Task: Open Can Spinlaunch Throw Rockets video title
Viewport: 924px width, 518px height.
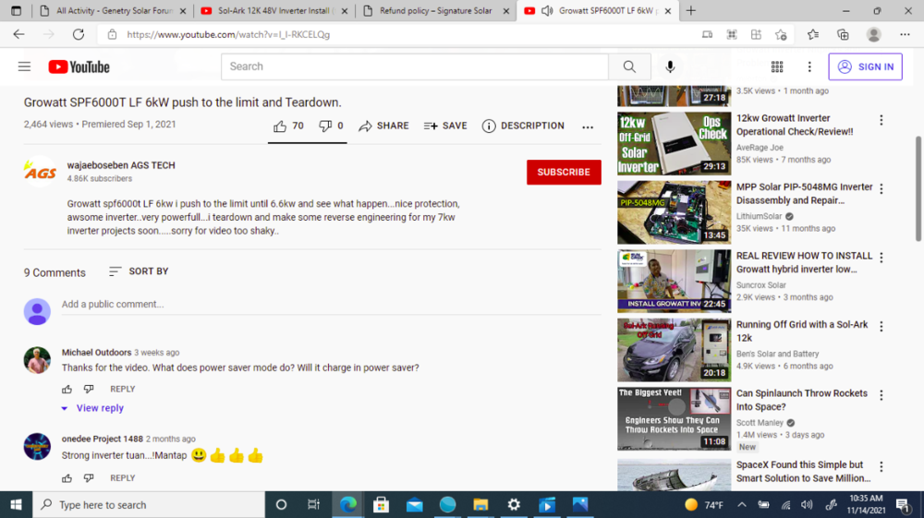Action: coord(801,401)
